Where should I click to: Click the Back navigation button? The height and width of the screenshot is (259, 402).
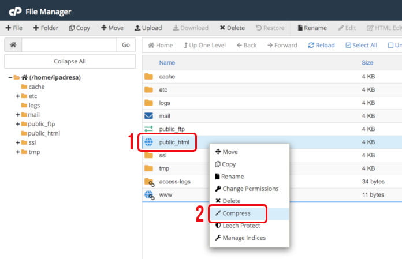pos(247,46)
